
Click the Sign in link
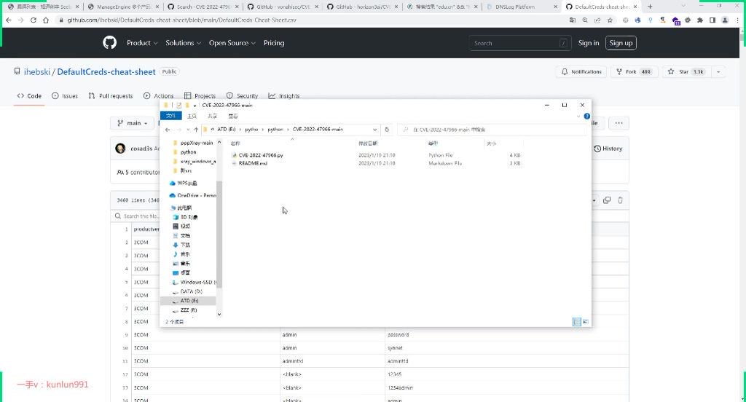click(588, 43)
